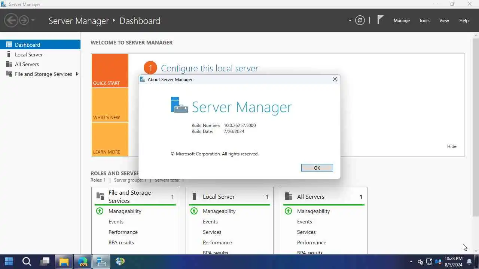
Task: Click the Refresh dashboard icon
Action: [x=360, y=20]
